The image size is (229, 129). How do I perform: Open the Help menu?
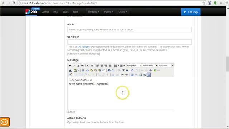tap(75, 12)
